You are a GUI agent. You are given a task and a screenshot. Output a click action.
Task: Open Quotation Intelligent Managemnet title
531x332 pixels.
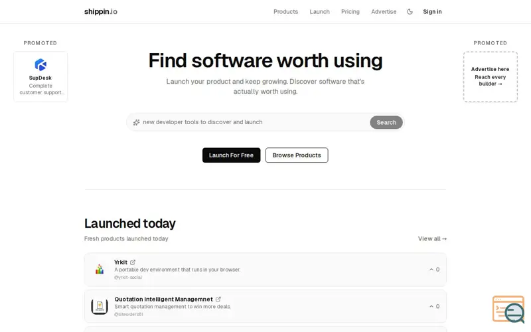pyautogui.click(x=163, y=299)
